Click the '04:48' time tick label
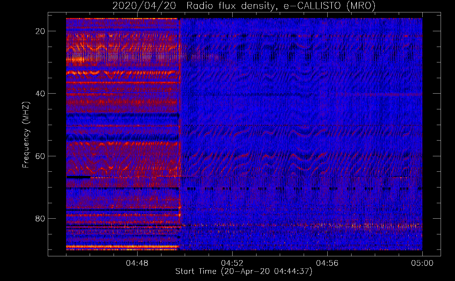 pos(137,263)
